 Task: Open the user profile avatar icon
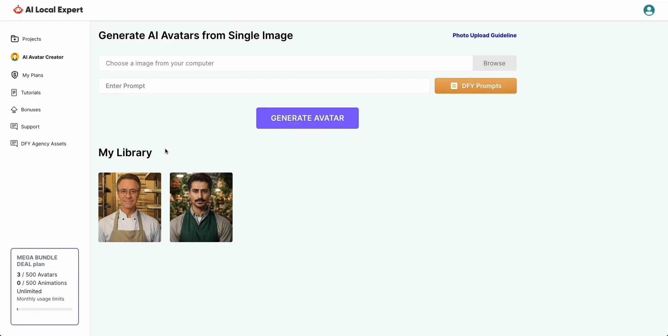point(649,10)
